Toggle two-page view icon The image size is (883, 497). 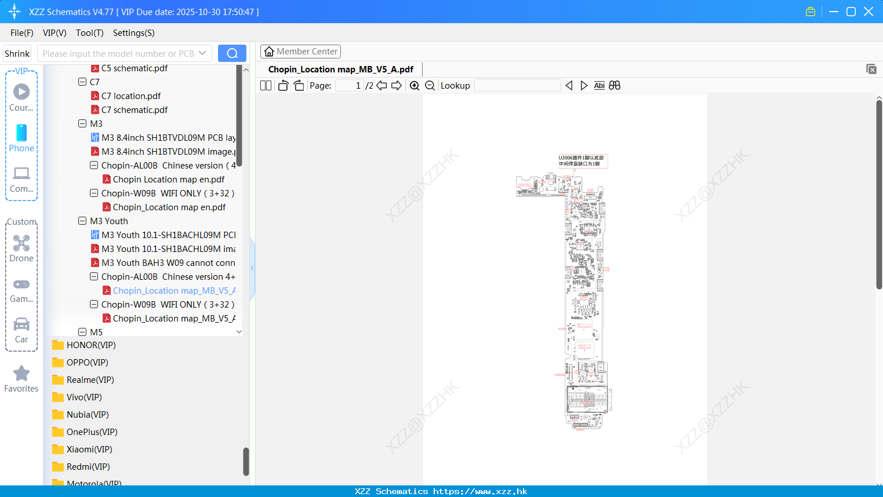click(x=266, y=85)
